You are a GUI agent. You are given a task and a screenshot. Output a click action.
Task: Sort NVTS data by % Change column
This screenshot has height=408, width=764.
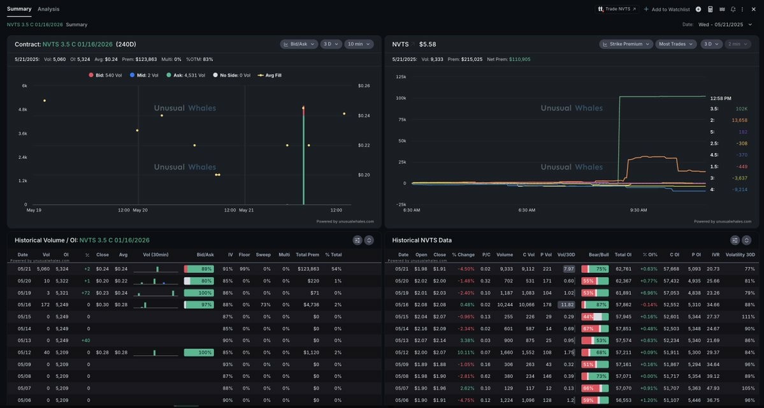click(x=463, y=254)
